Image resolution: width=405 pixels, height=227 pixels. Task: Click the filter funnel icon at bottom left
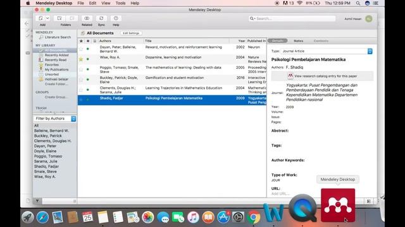tap(37, 201)
